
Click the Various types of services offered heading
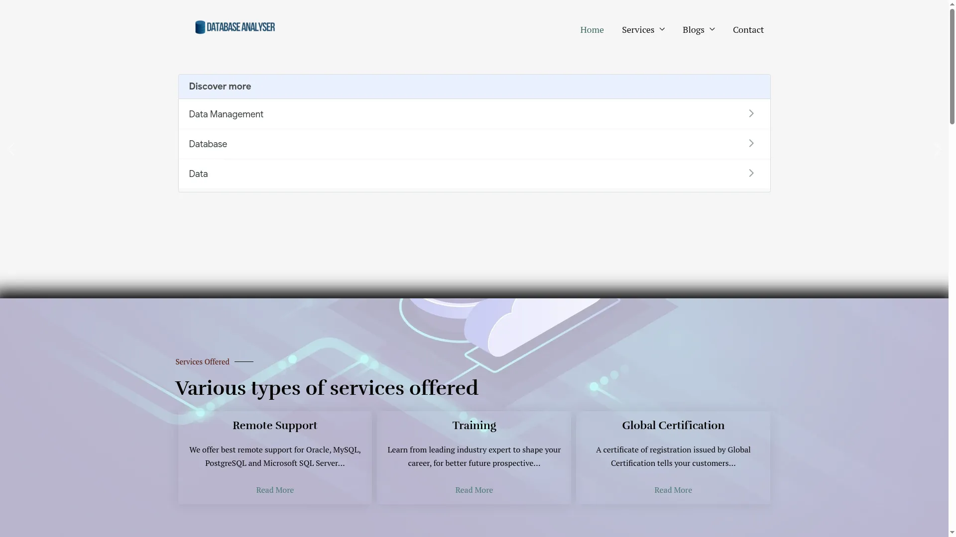[x=327, y=388]
